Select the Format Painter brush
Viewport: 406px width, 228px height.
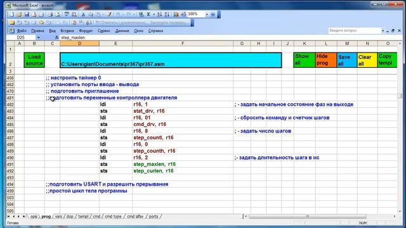109,15
